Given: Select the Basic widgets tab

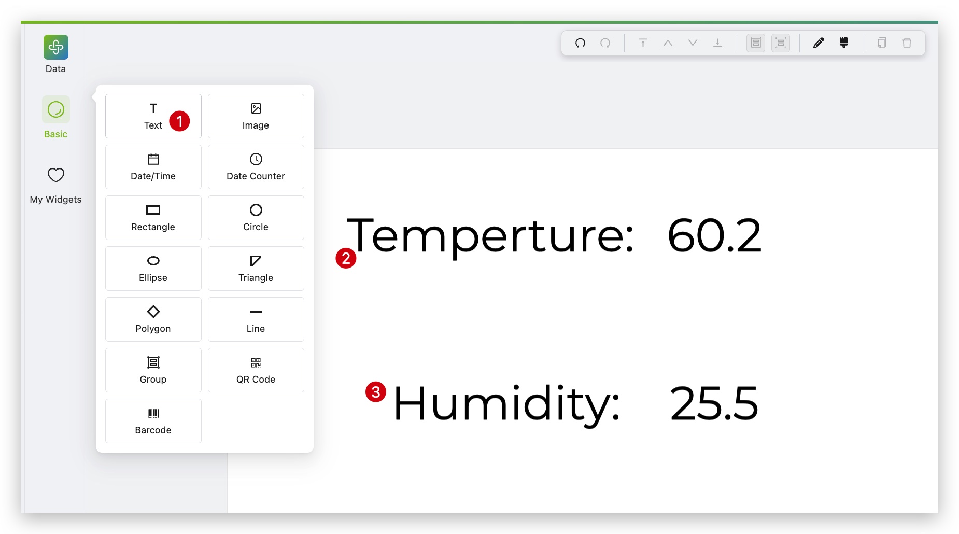Looking at the screenshot, I should (x=55, y=118).
